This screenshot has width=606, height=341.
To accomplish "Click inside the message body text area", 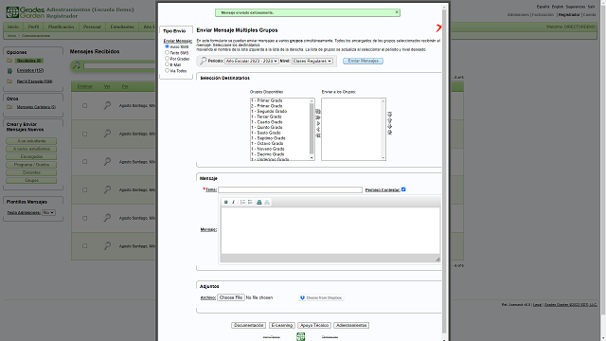I will click(x=330, y=230).
